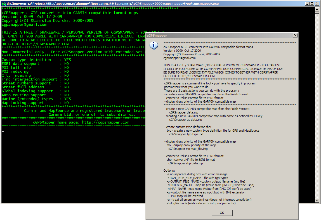Screen dimensions: 321x220
Task: Click 'Version : 0099 Oct 17 2009' in dialog
Action: [x=182, y=51]
